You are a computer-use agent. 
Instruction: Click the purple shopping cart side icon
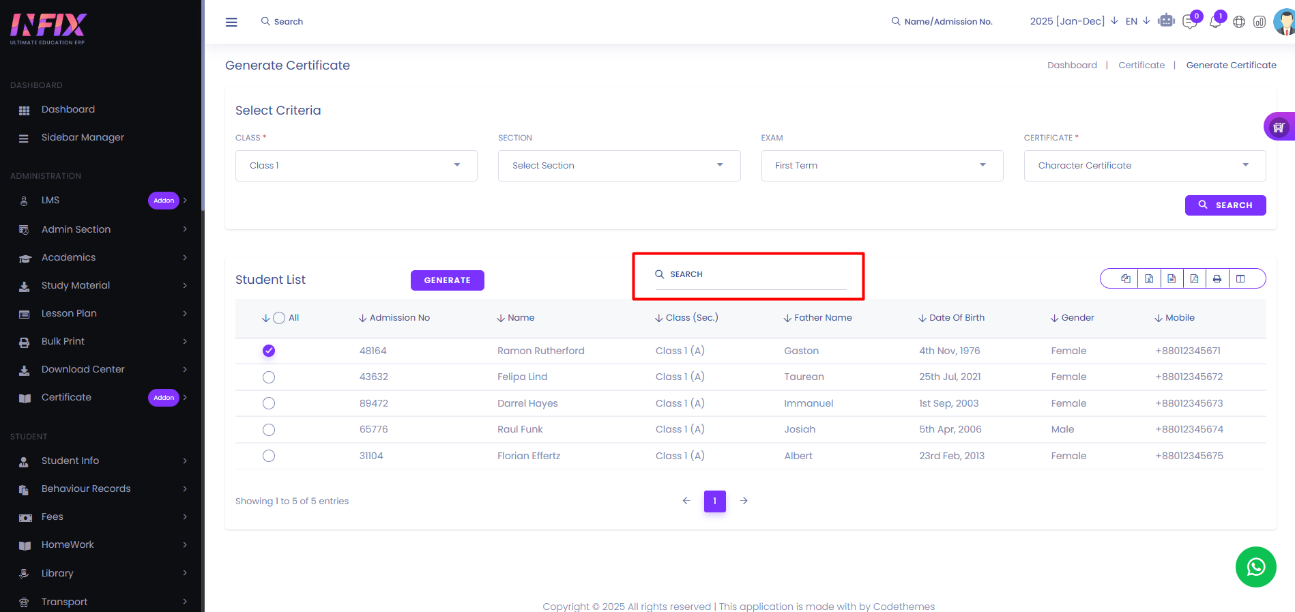(x=1279, y=126)
